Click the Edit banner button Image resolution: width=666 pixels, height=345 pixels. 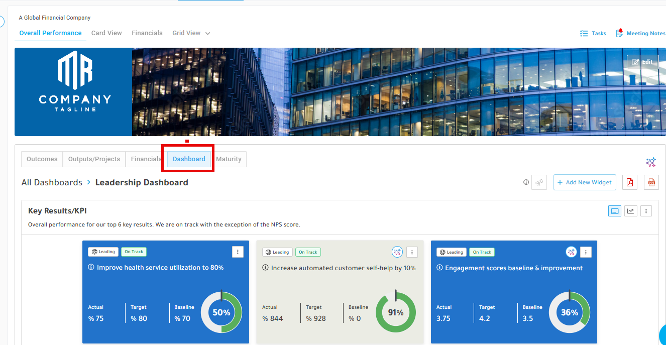[642, 62]
